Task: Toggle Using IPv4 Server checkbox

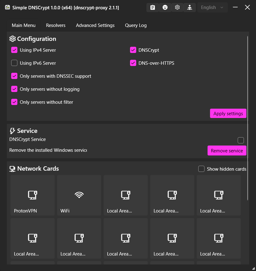Action: pos(14,50)
